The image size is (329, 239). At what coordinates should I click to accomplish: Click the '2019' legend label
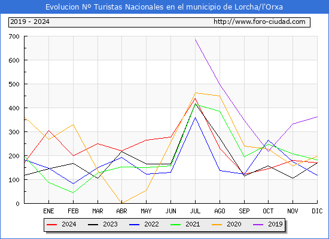[275, 224]
